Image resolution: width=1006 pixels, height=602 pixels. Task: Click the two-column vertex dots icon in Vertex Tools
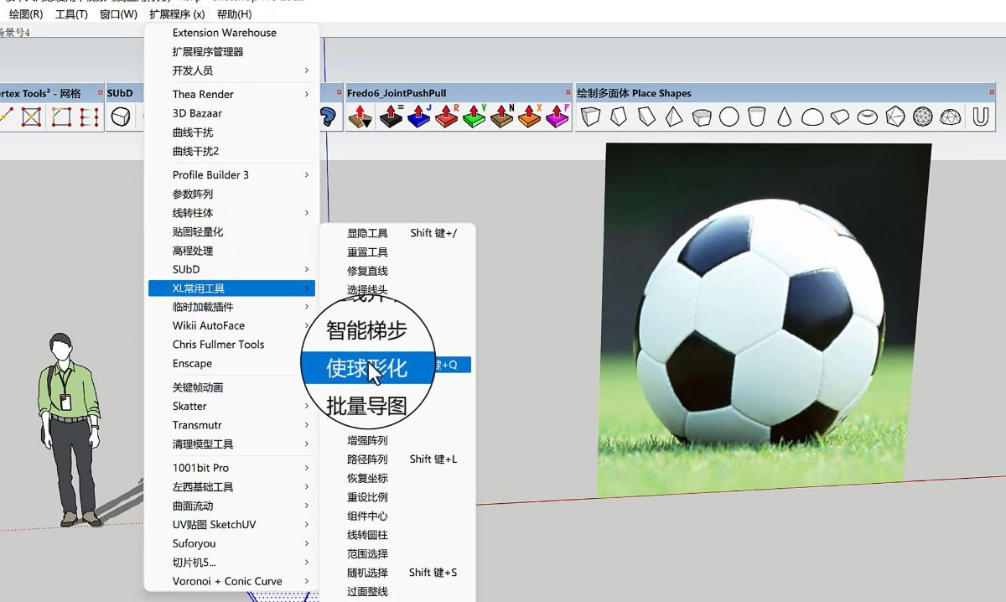pyautogui.click(x=89, y=117)
